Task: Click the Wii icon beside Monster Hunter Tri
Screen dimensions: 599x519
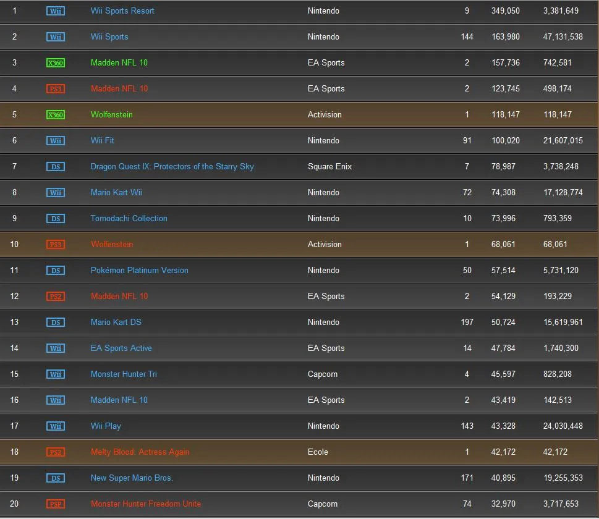Action: tap(56, 374)
